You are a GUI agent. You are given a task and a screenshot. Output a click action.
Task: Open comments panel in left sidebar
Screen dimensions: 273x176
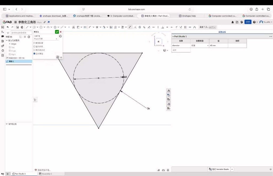[x=2, y=36]
